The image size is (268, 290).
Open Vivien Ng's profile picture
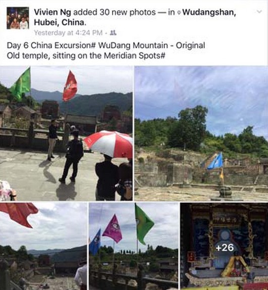click(x=18, y=18)
